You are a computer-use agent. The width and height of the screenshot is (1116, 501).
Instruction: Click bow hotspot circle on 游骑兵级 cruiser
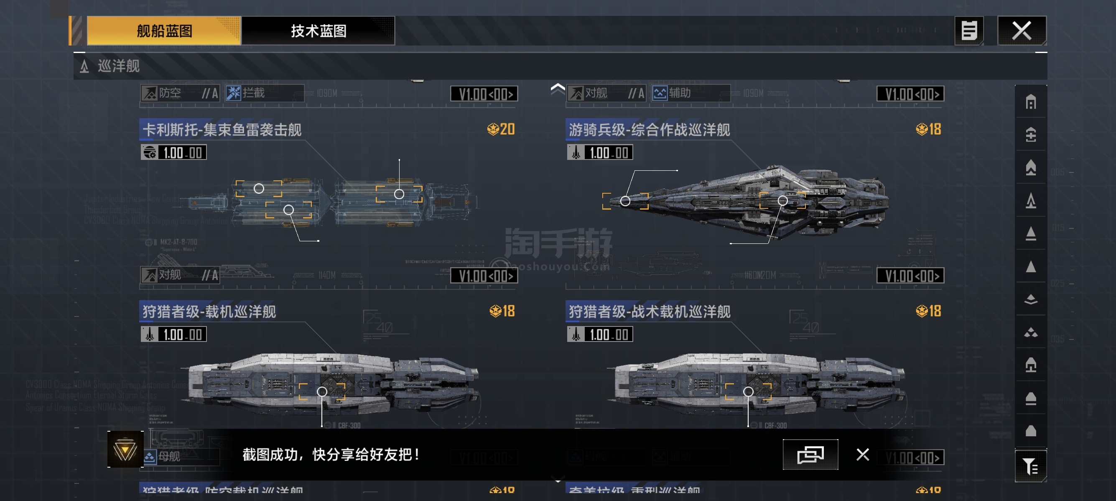625,201
